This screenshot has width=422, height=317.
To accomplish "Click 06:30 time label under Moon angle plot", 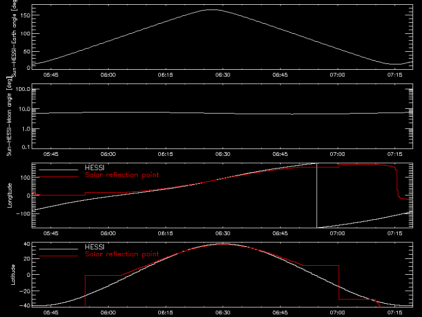I will (223, 154).
